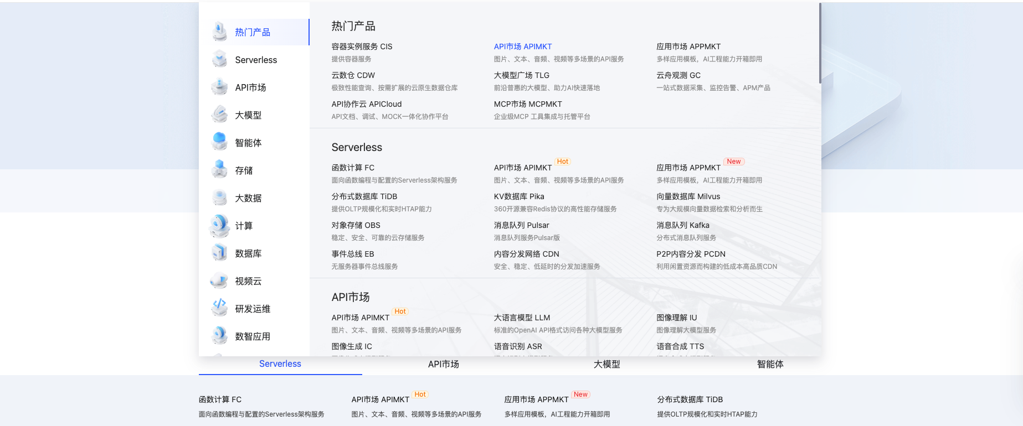1023x426 pixels.
Task: Open 大数据 category in sidebar
Action: pos(254,198)
